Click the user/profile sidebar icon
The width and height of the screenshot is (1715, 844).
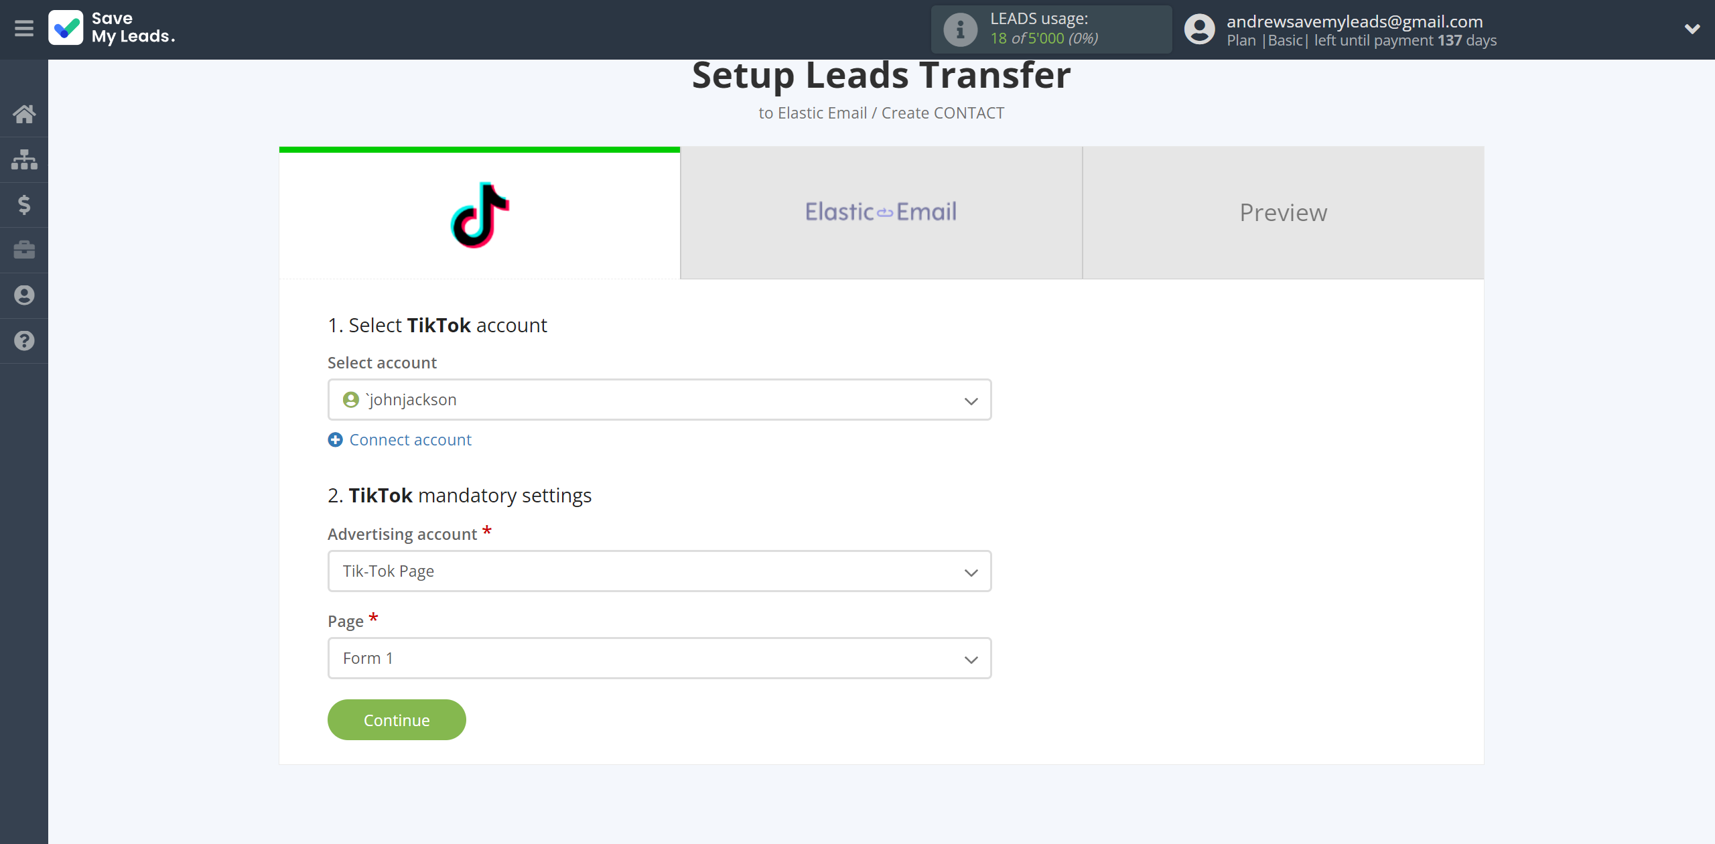tap(24, 295)
